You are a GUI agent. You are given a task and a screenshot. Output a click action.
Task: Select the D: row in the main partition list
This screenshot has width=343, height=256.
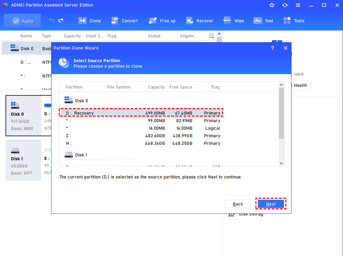click(x=27, y=62)
